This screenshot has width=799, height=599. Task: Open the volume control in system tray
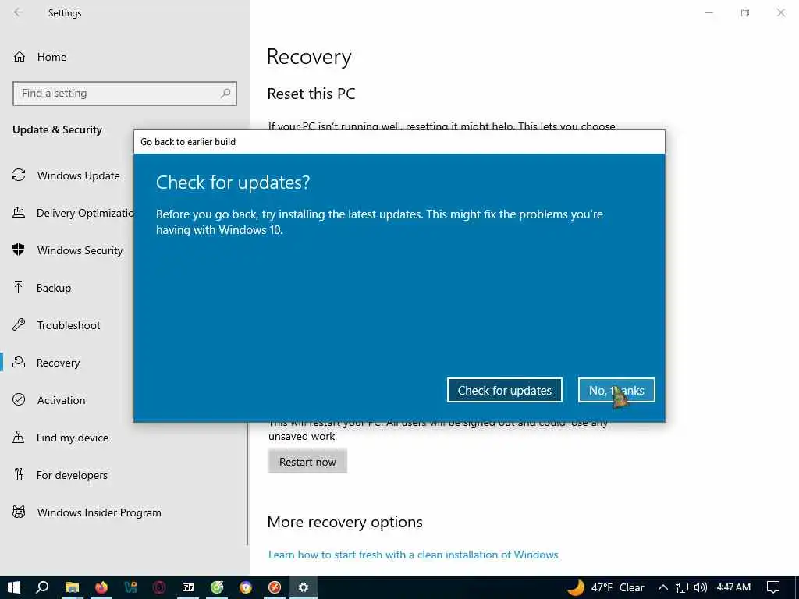point(701,587)
